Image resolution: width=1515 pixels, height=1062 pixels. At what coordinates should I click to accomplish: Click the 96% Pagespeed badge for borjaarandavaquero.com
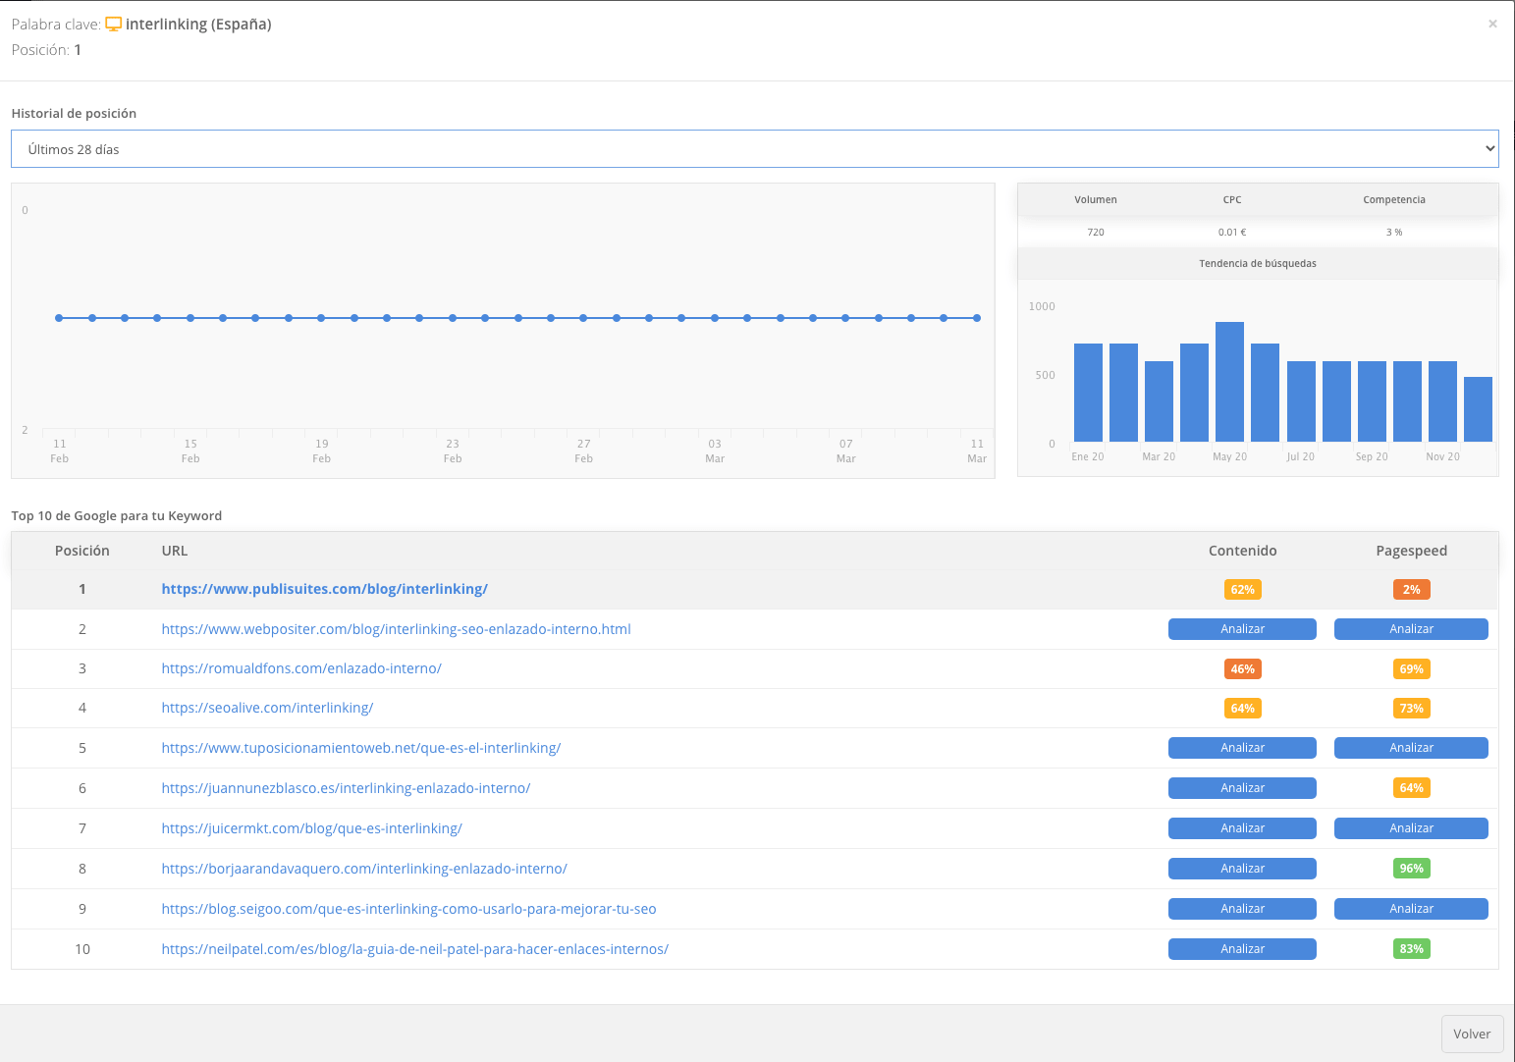(1411, 868)
